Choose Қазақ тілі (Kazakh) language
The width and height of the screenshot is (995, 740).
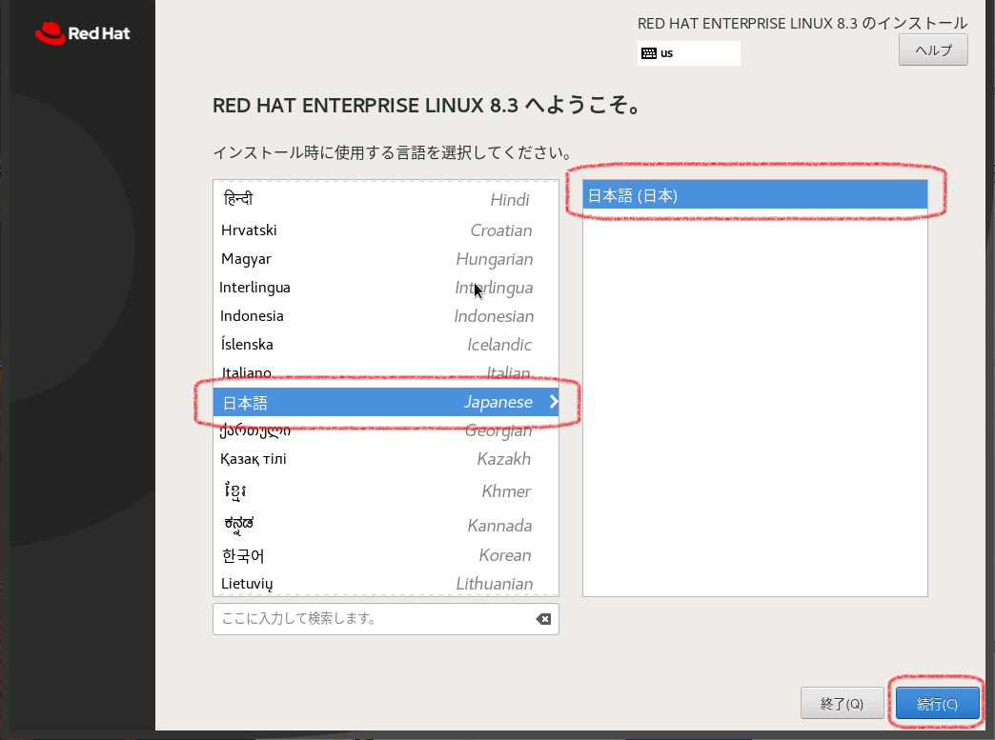pyautogui.click(x=386, y=458)
